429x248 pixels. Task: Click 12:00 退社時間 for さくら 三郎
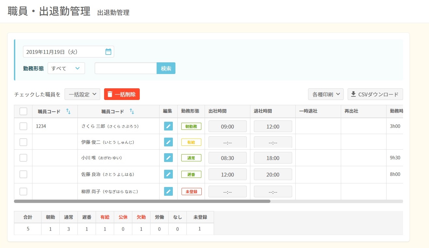click(273, 126)
